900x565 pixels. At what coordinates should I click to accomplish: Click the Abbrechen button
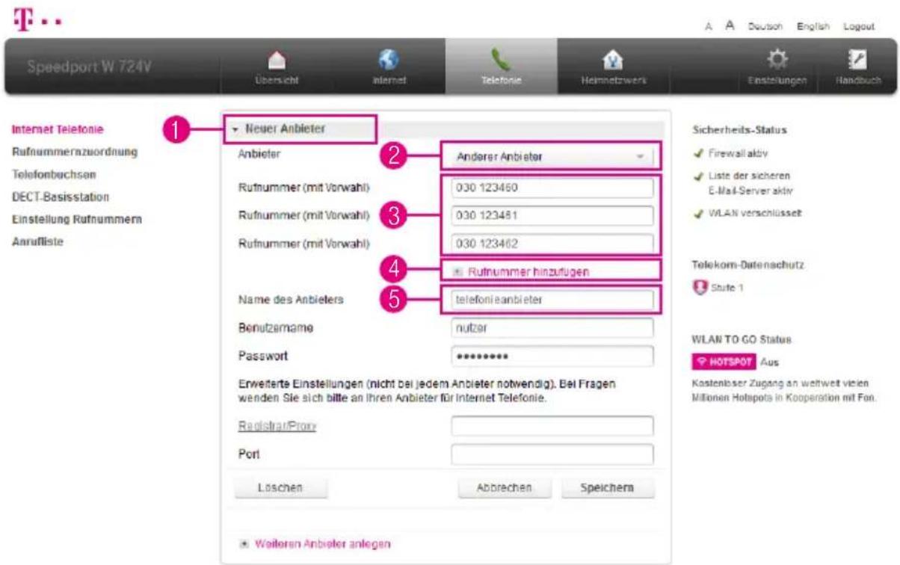click(505, 487)
